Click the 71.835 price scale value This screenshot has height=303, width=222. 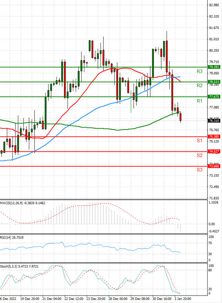click(x=214, y=198)
